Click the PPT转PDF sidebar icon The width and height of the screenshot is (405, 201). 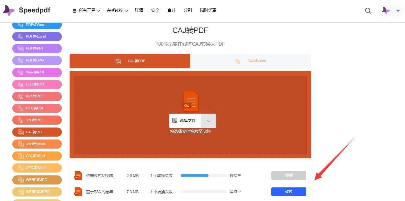point(20,96)
